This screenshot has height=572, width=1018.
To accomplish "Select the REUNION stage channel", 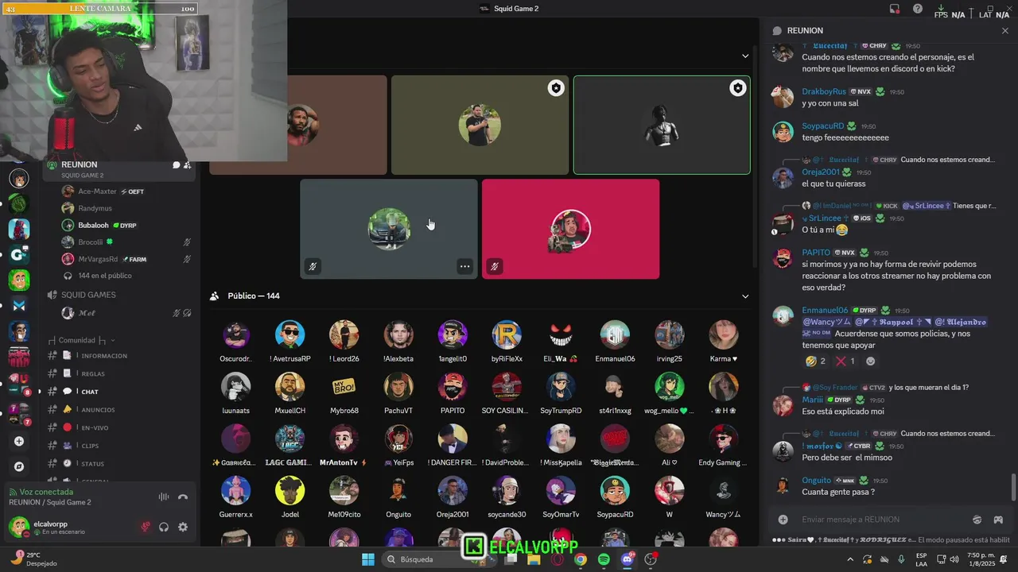I will point(119,168).
